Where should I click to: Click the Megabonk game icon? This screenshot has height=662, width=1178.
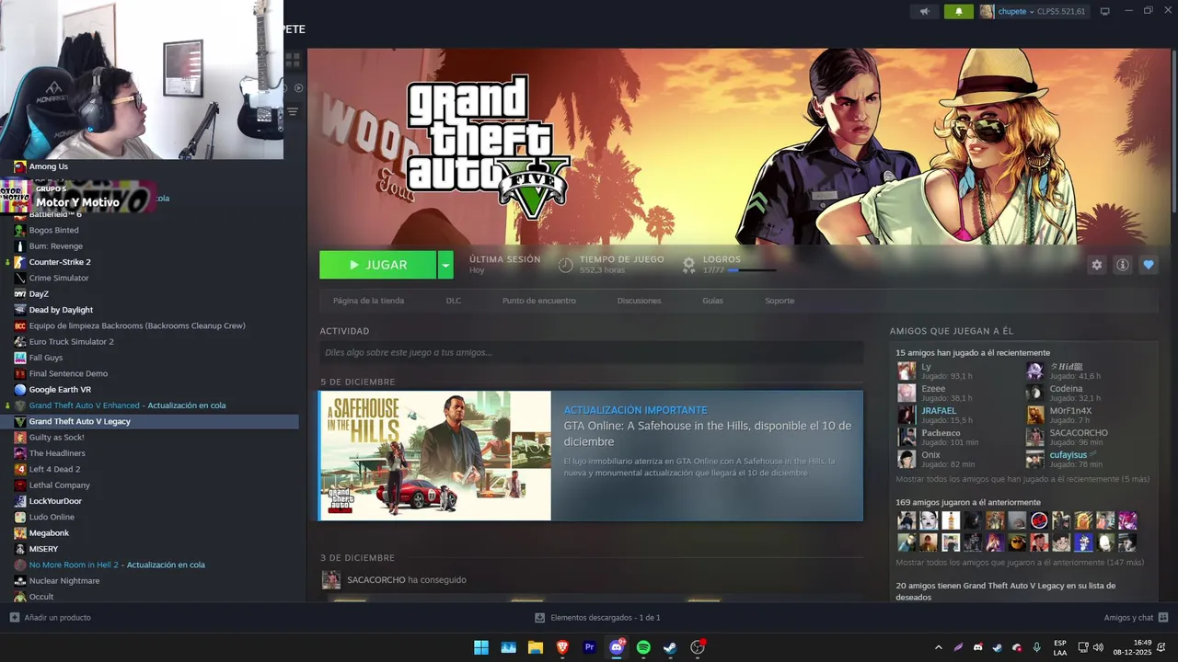point(20,533)
